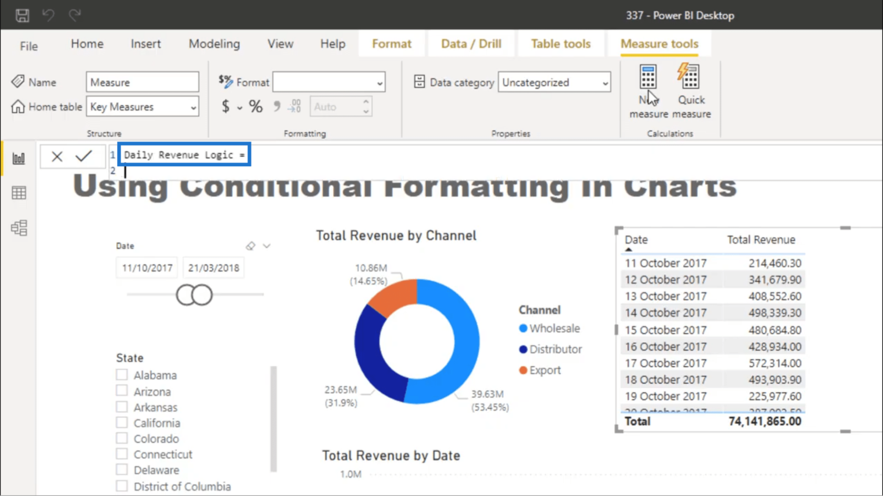Check the Arkansas state checkbox
The height and width of the screenshot is (496, 883).
tap(122, 407)
